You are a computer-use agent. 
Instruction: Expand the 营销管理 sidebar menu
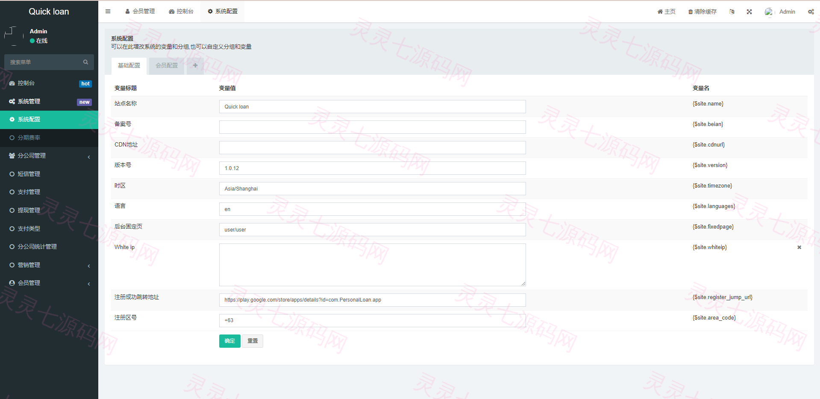pos(49,265)
